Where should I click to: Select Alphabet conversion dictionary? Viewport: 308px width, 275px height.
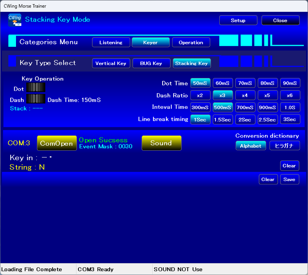(251, 146)
